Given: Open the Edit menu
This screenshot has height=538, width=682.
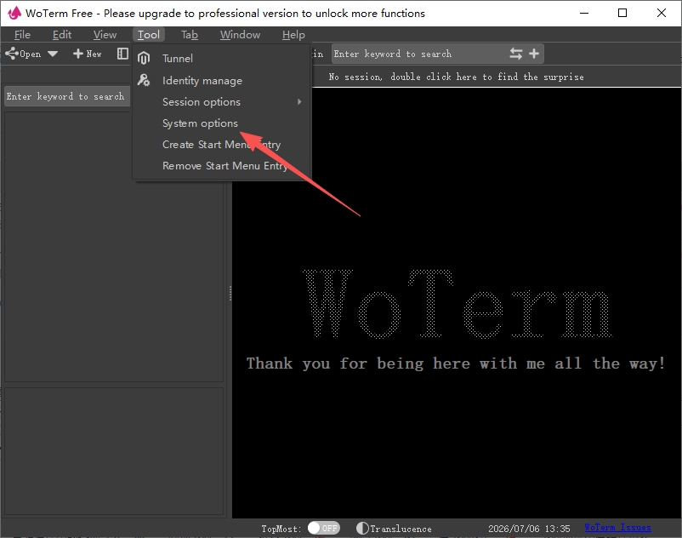Looking at the screenshot, I should (62, 35).
